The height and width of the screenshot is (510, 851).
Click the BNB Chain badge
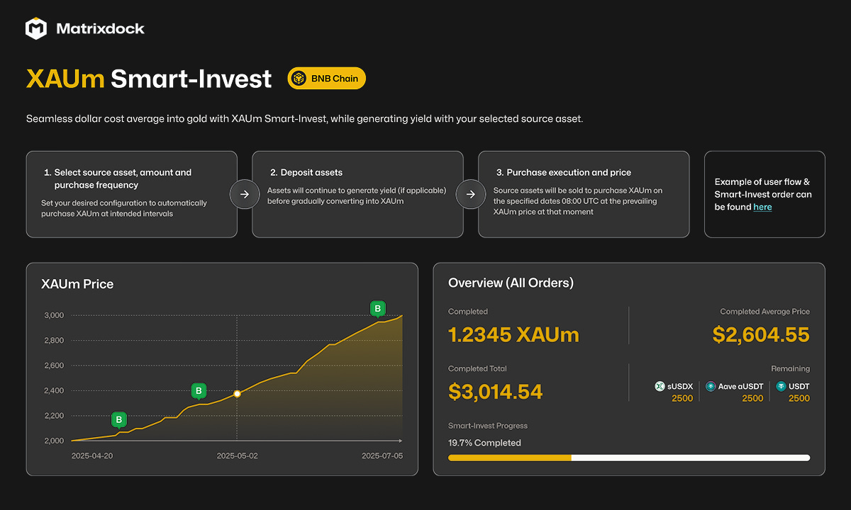tap(326, 79)
